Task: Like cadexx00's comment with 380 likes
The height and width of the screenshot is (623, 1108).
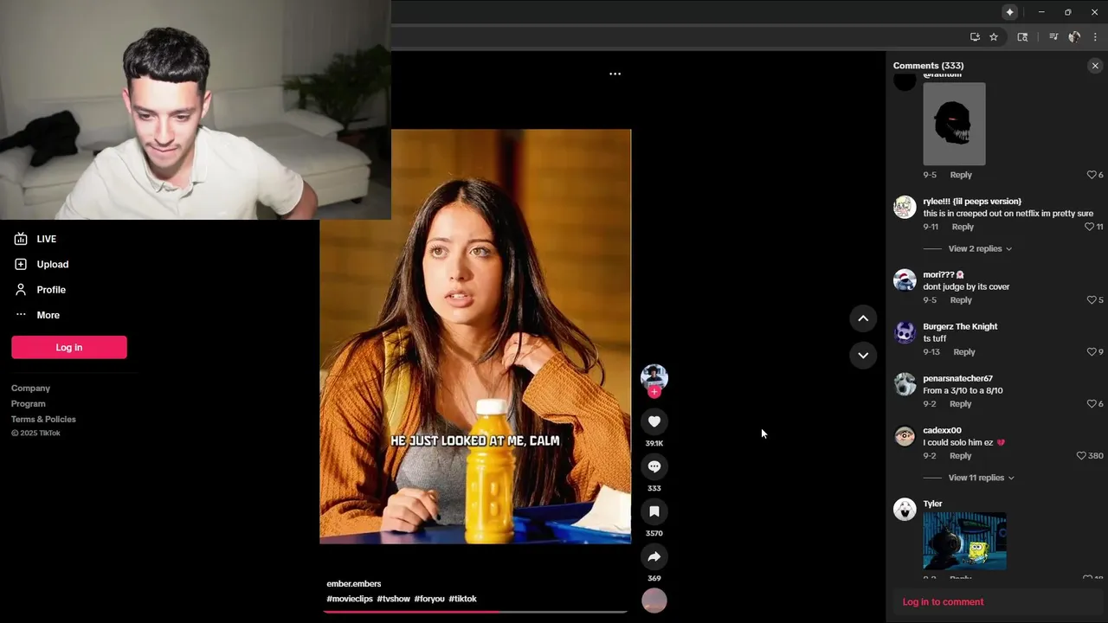Action: (x=1081, y=456)
